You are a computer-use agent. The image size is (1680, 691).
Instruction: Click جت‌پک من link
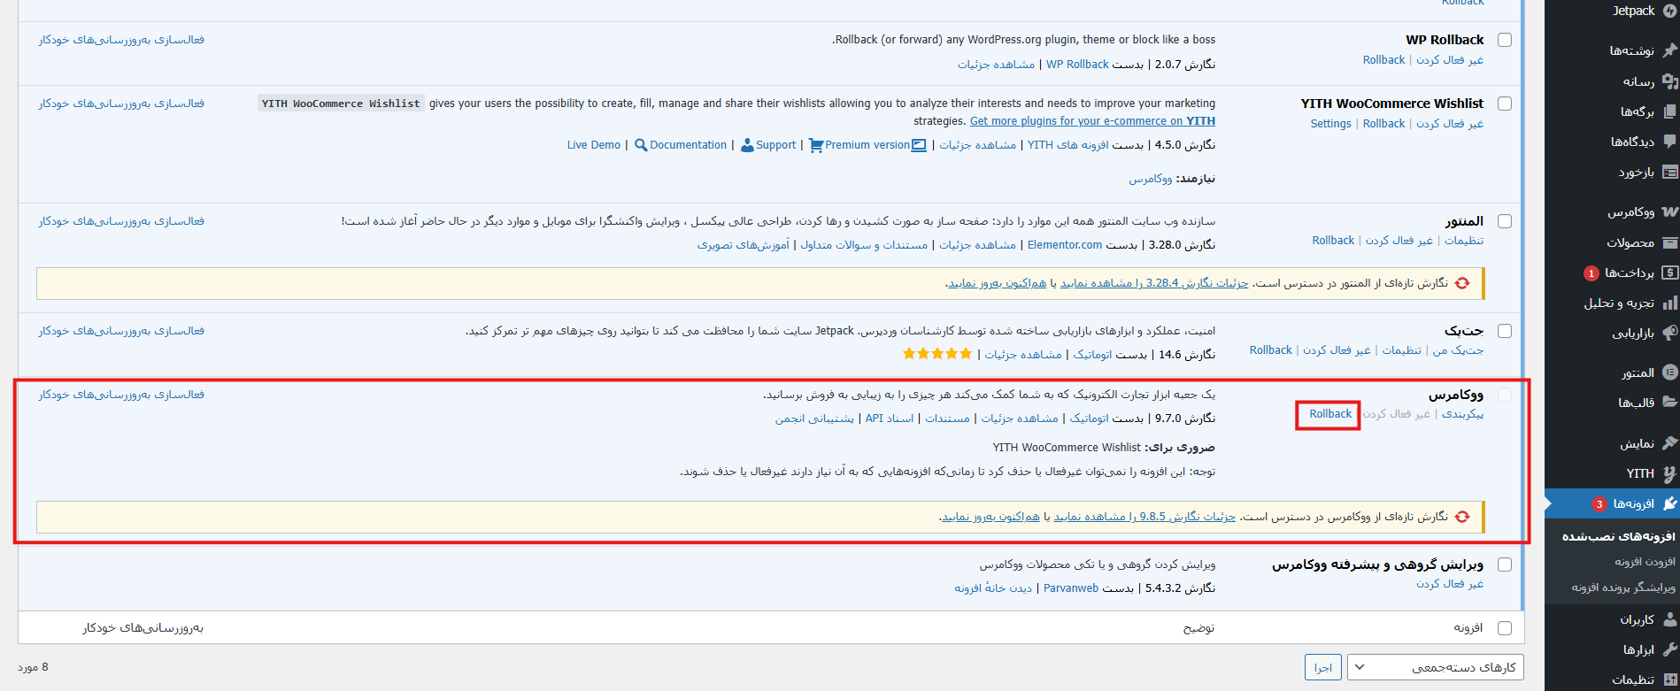click(x=1458, y=350)
